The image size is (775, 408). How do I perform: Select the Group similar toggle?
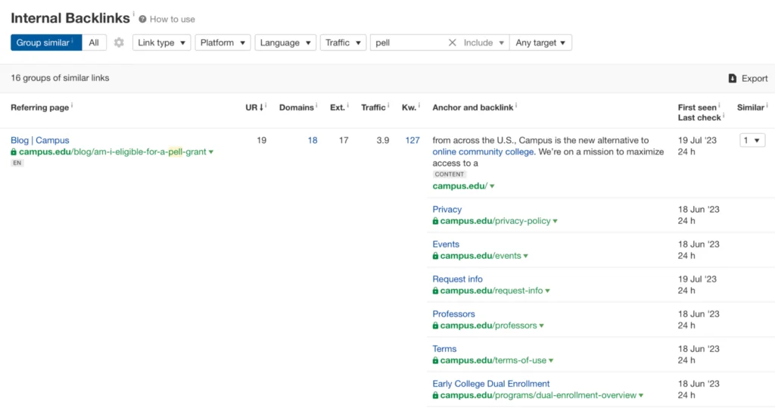pyautogui.click(x=46, y=42)
